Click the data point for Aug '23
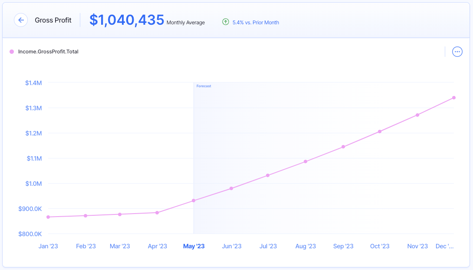Screen dimensions: 473x270 (305, 161)
